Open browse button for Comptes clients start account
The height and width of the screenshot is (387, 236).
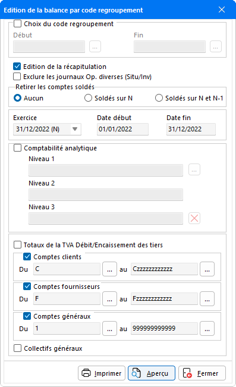(109, 269)
